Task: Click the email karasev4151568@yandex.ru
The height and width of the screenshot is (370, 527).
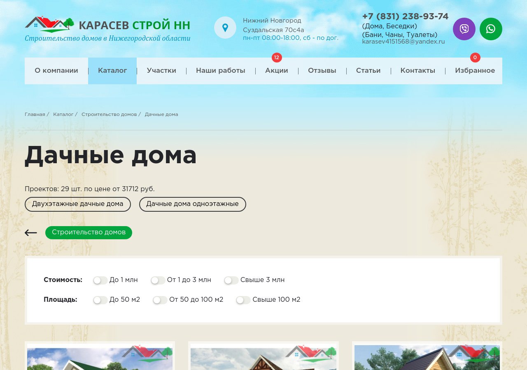Action: pyautogui.click(x=403, y=42)
